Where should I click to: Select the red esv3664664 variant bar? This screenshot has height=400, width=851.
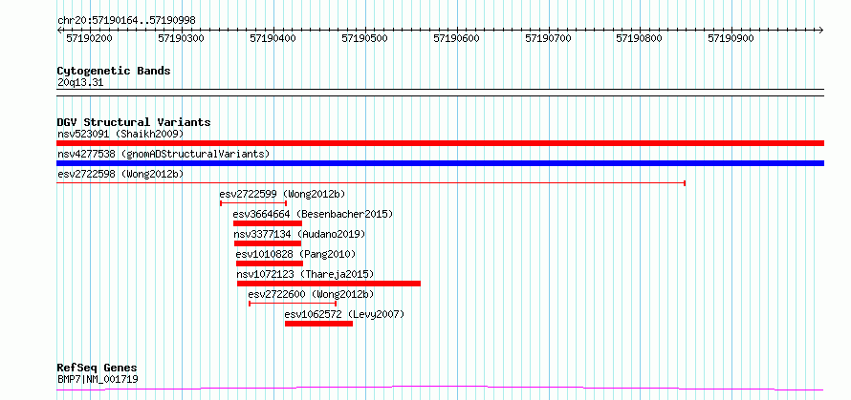click(268, 223)
